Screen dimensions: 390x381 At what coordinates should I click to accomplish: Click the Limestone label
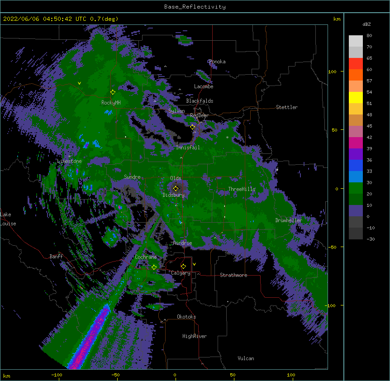coord(69,161)
